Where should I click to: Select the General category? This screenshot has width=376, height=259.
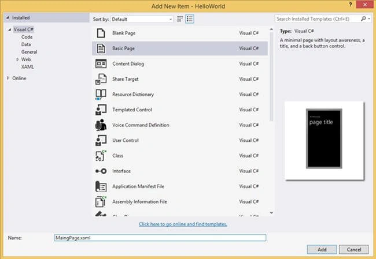pos(29,52)
